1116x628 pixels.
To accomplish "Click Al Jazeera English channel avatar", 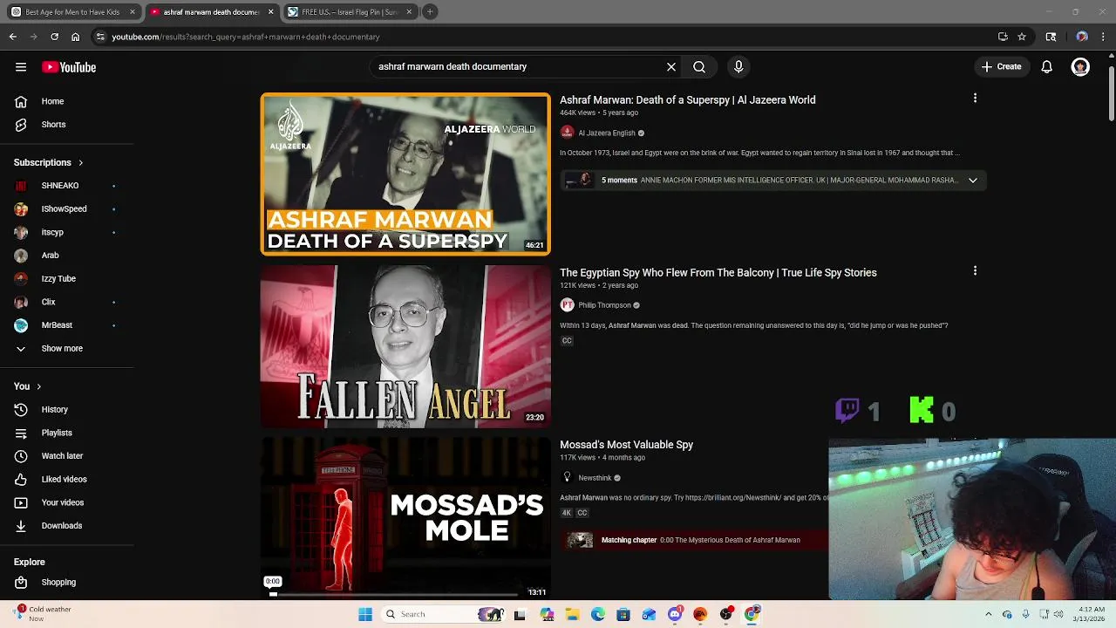I will (x=568, y=133).
